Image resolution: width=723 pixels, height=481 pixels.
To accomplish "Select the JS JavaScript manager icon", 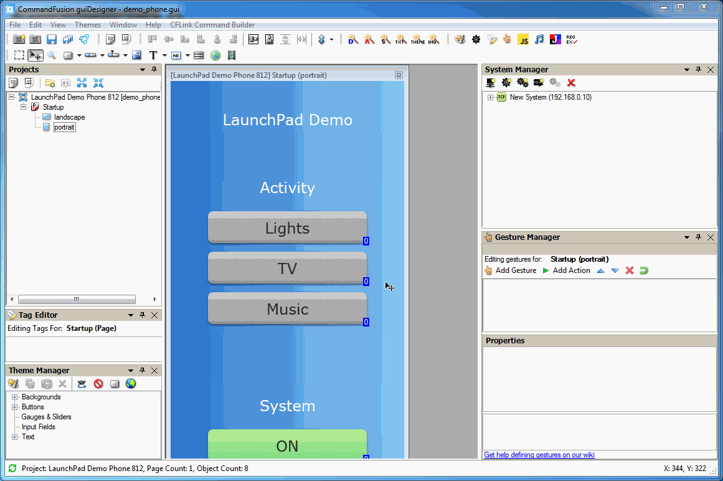I will (x=522, y=39).
